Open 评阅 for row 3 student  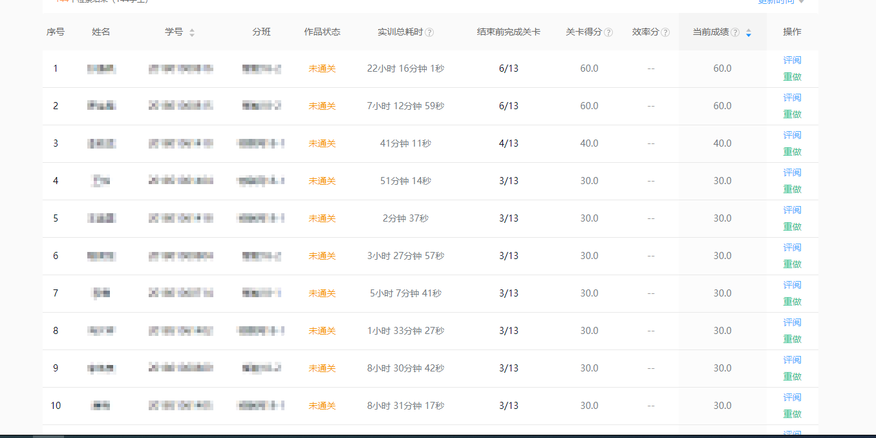click(792, 135)
